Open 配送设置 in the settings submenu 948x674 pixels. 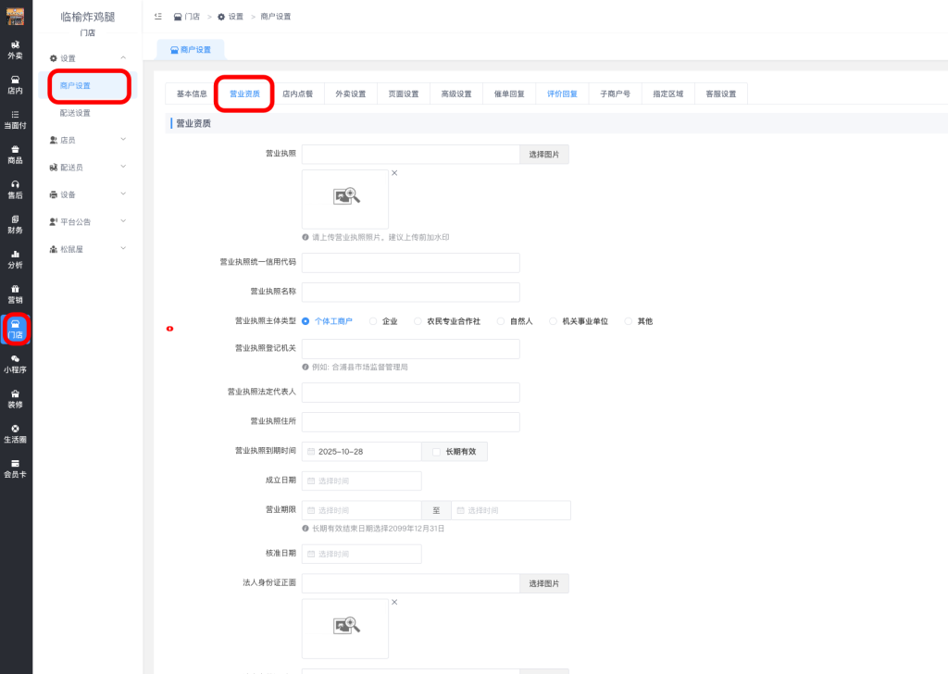[76, 113]
